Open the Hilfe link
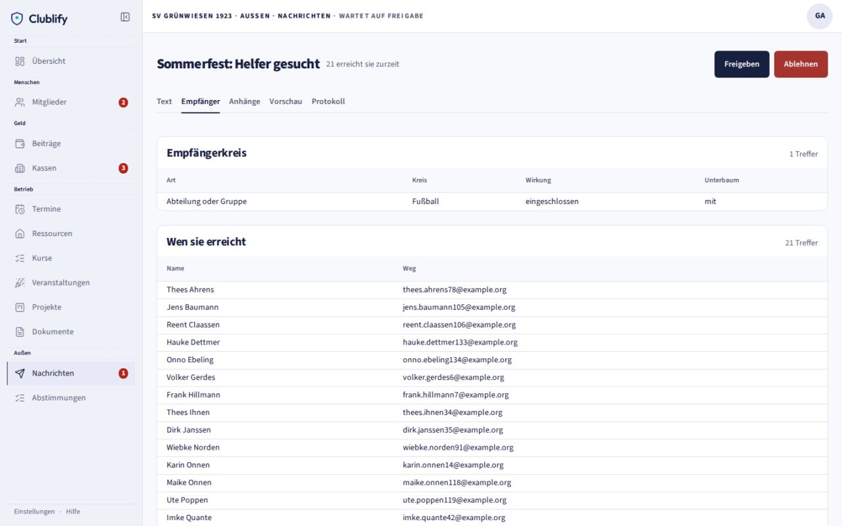Viewport: 842px width, 526px height. (73, 512)
